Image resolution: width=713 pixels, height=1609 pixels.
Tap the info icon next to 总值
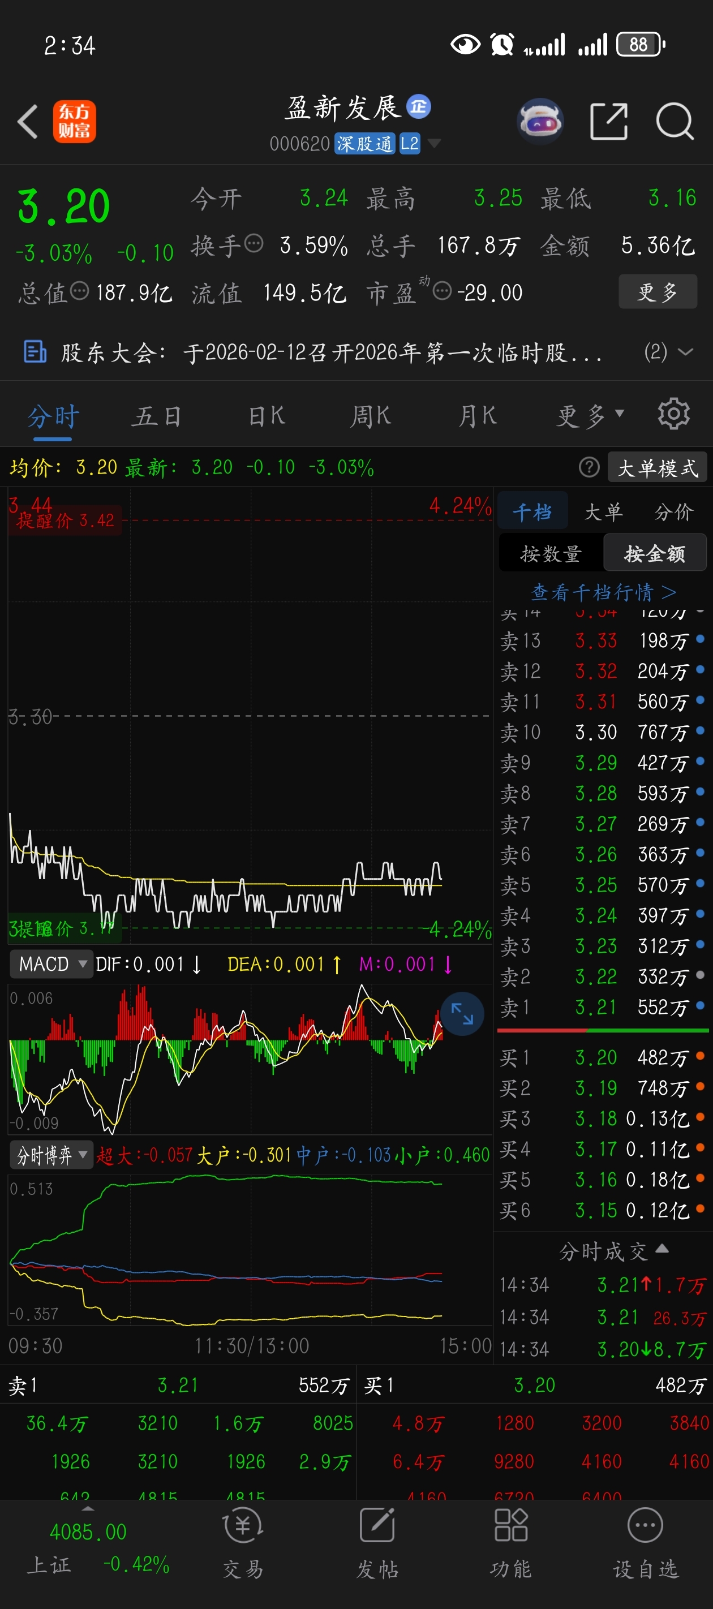pyautogui.click(x=80, y=290)
